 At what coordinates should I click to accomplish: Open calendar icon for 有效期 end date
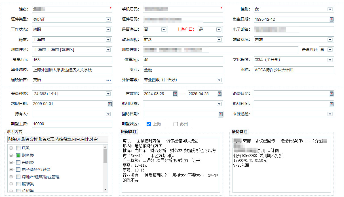click(220, 94)
